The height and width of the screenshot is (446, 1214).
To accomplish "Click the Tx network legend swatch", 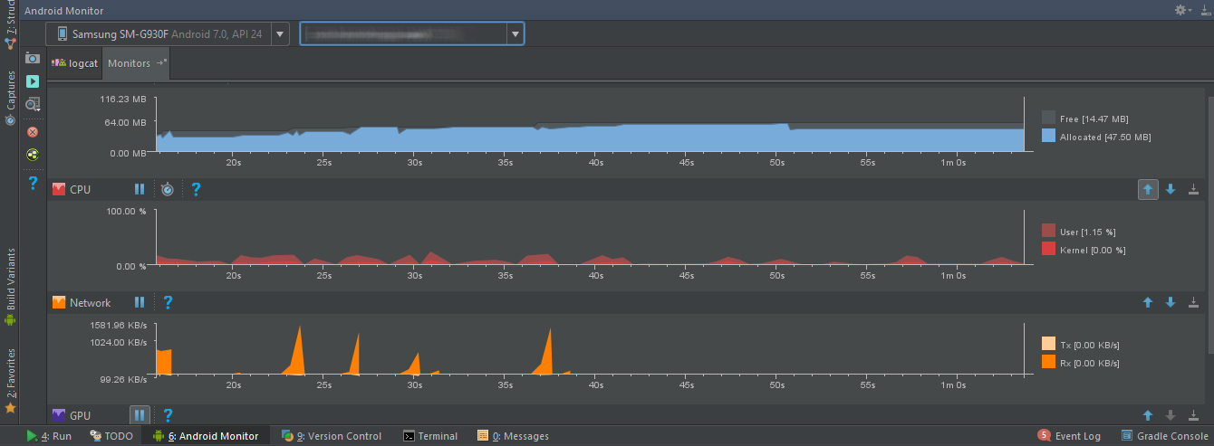I will coord(1049,344).
